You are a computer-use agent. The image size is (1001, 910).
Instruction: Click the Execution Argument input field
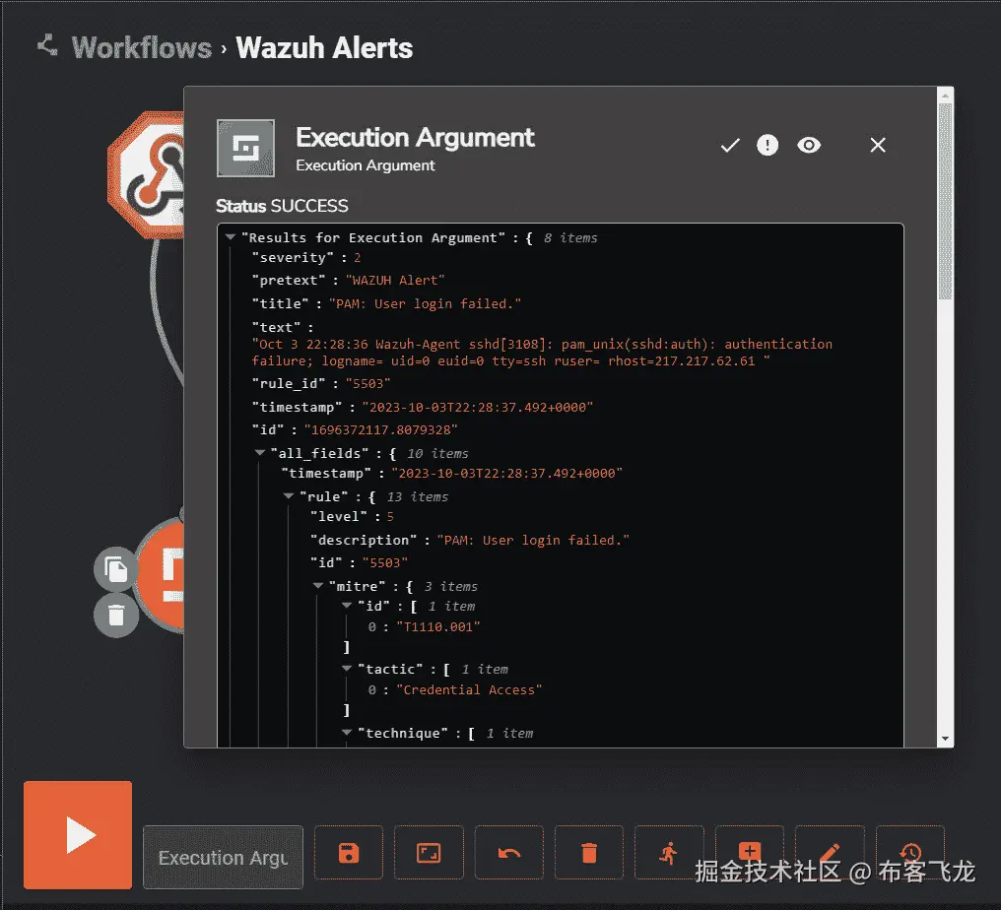click(x=223, y=857)
